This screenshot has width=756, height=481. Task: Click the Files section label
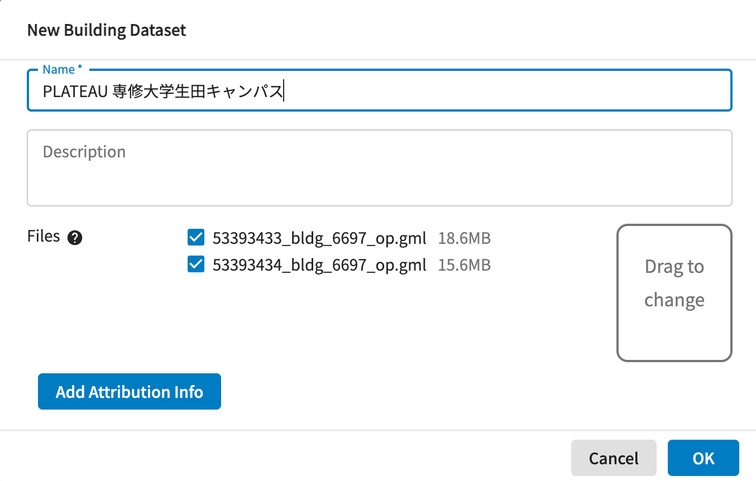click(44, 236)
